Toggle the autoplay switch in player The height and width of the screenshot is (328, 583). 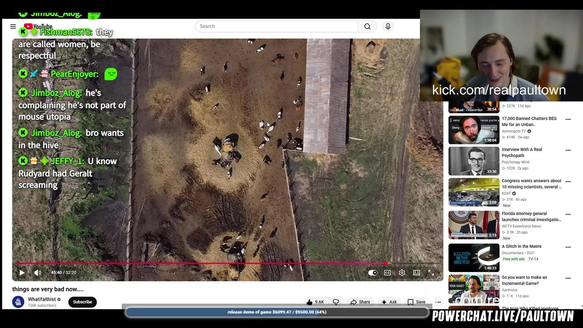[x=373, y=272]
